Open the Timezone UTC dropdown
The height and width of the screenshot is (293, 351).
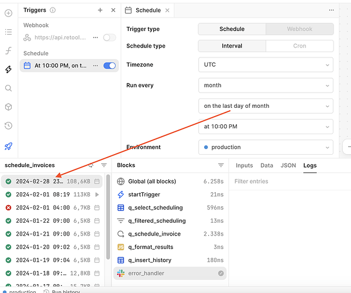tap(266, 66)
